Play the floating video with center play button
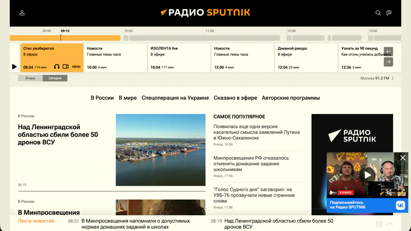The width and height of the screenshot is (411, 231). [368, 175]
